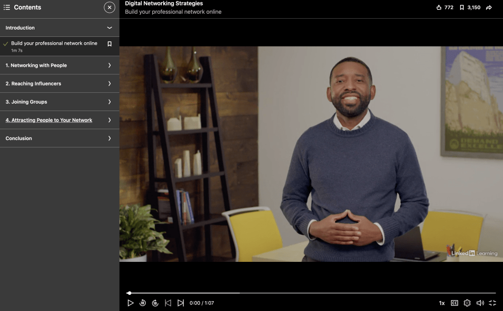Bookmark the Build your professional network video
The width and height of the screenshot is (503, 311).
click(110, 44)
